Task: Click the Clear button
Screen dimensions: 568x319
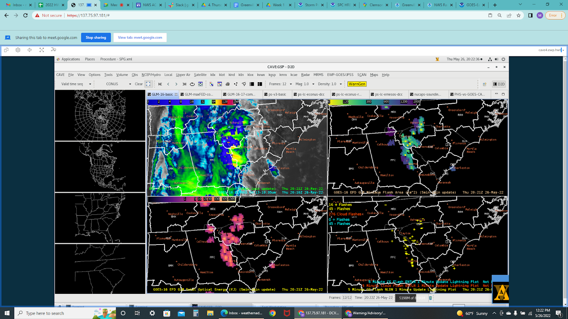Action: point(139,84)
